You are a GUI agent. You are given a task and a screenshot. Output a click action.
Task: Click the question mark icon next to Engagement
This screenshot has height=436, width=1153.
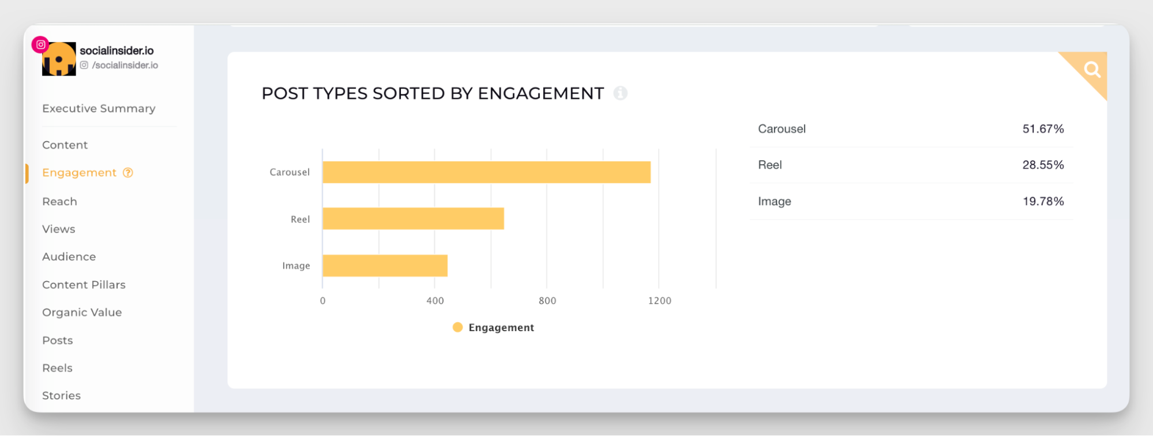128,173
